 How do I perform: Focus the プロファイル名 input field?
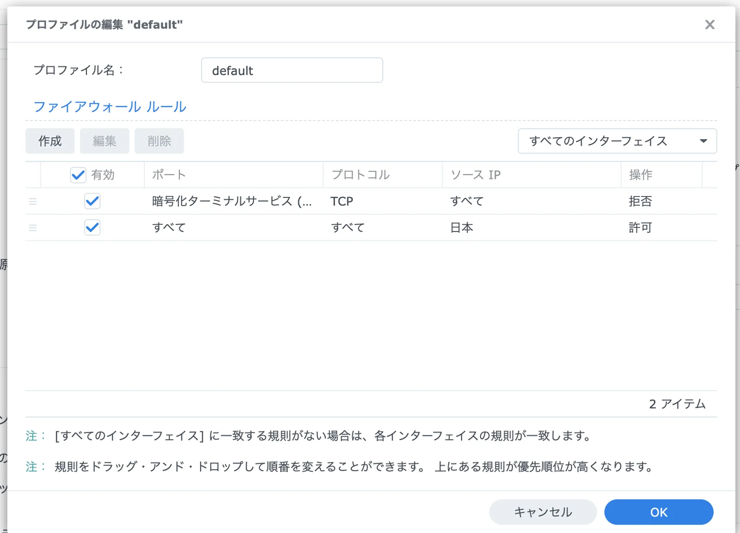click(x=292, y=70)
